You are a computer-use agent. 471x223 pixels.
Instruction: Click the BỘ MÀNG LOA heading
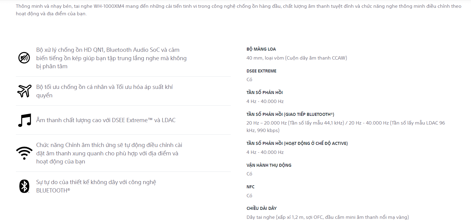tap(261, 49)
